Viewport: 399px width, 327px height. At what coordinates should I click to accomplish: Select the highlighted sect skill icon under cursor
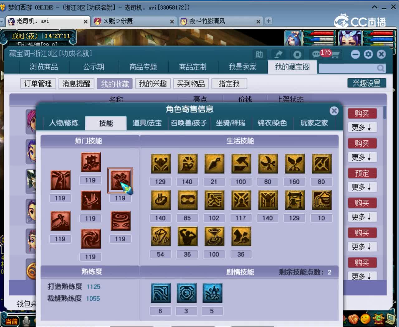coord(120,180)
